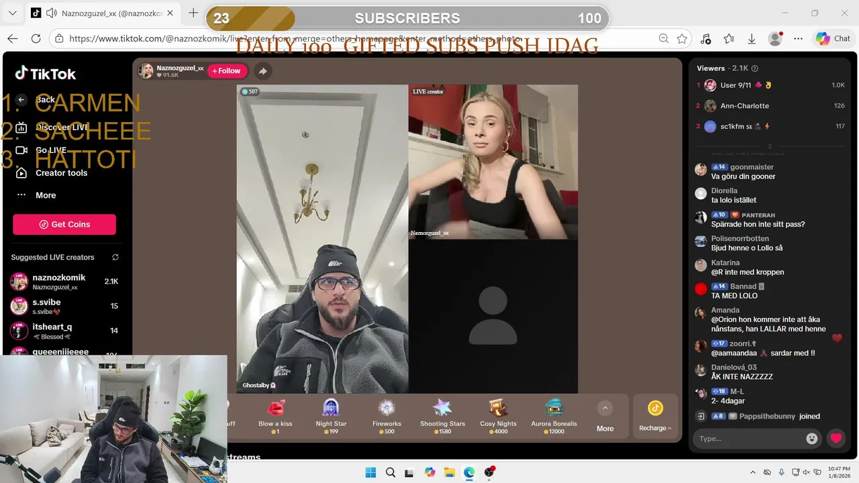Open the browser tab list dropdown

(13, 13)
